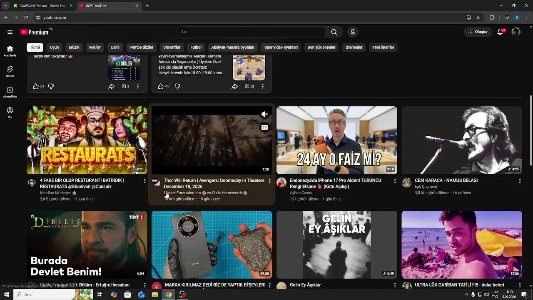Image resolution: width=533 pixels, height=300 pixels.
Task: Open the notifications bell
Action: point(501,32)
